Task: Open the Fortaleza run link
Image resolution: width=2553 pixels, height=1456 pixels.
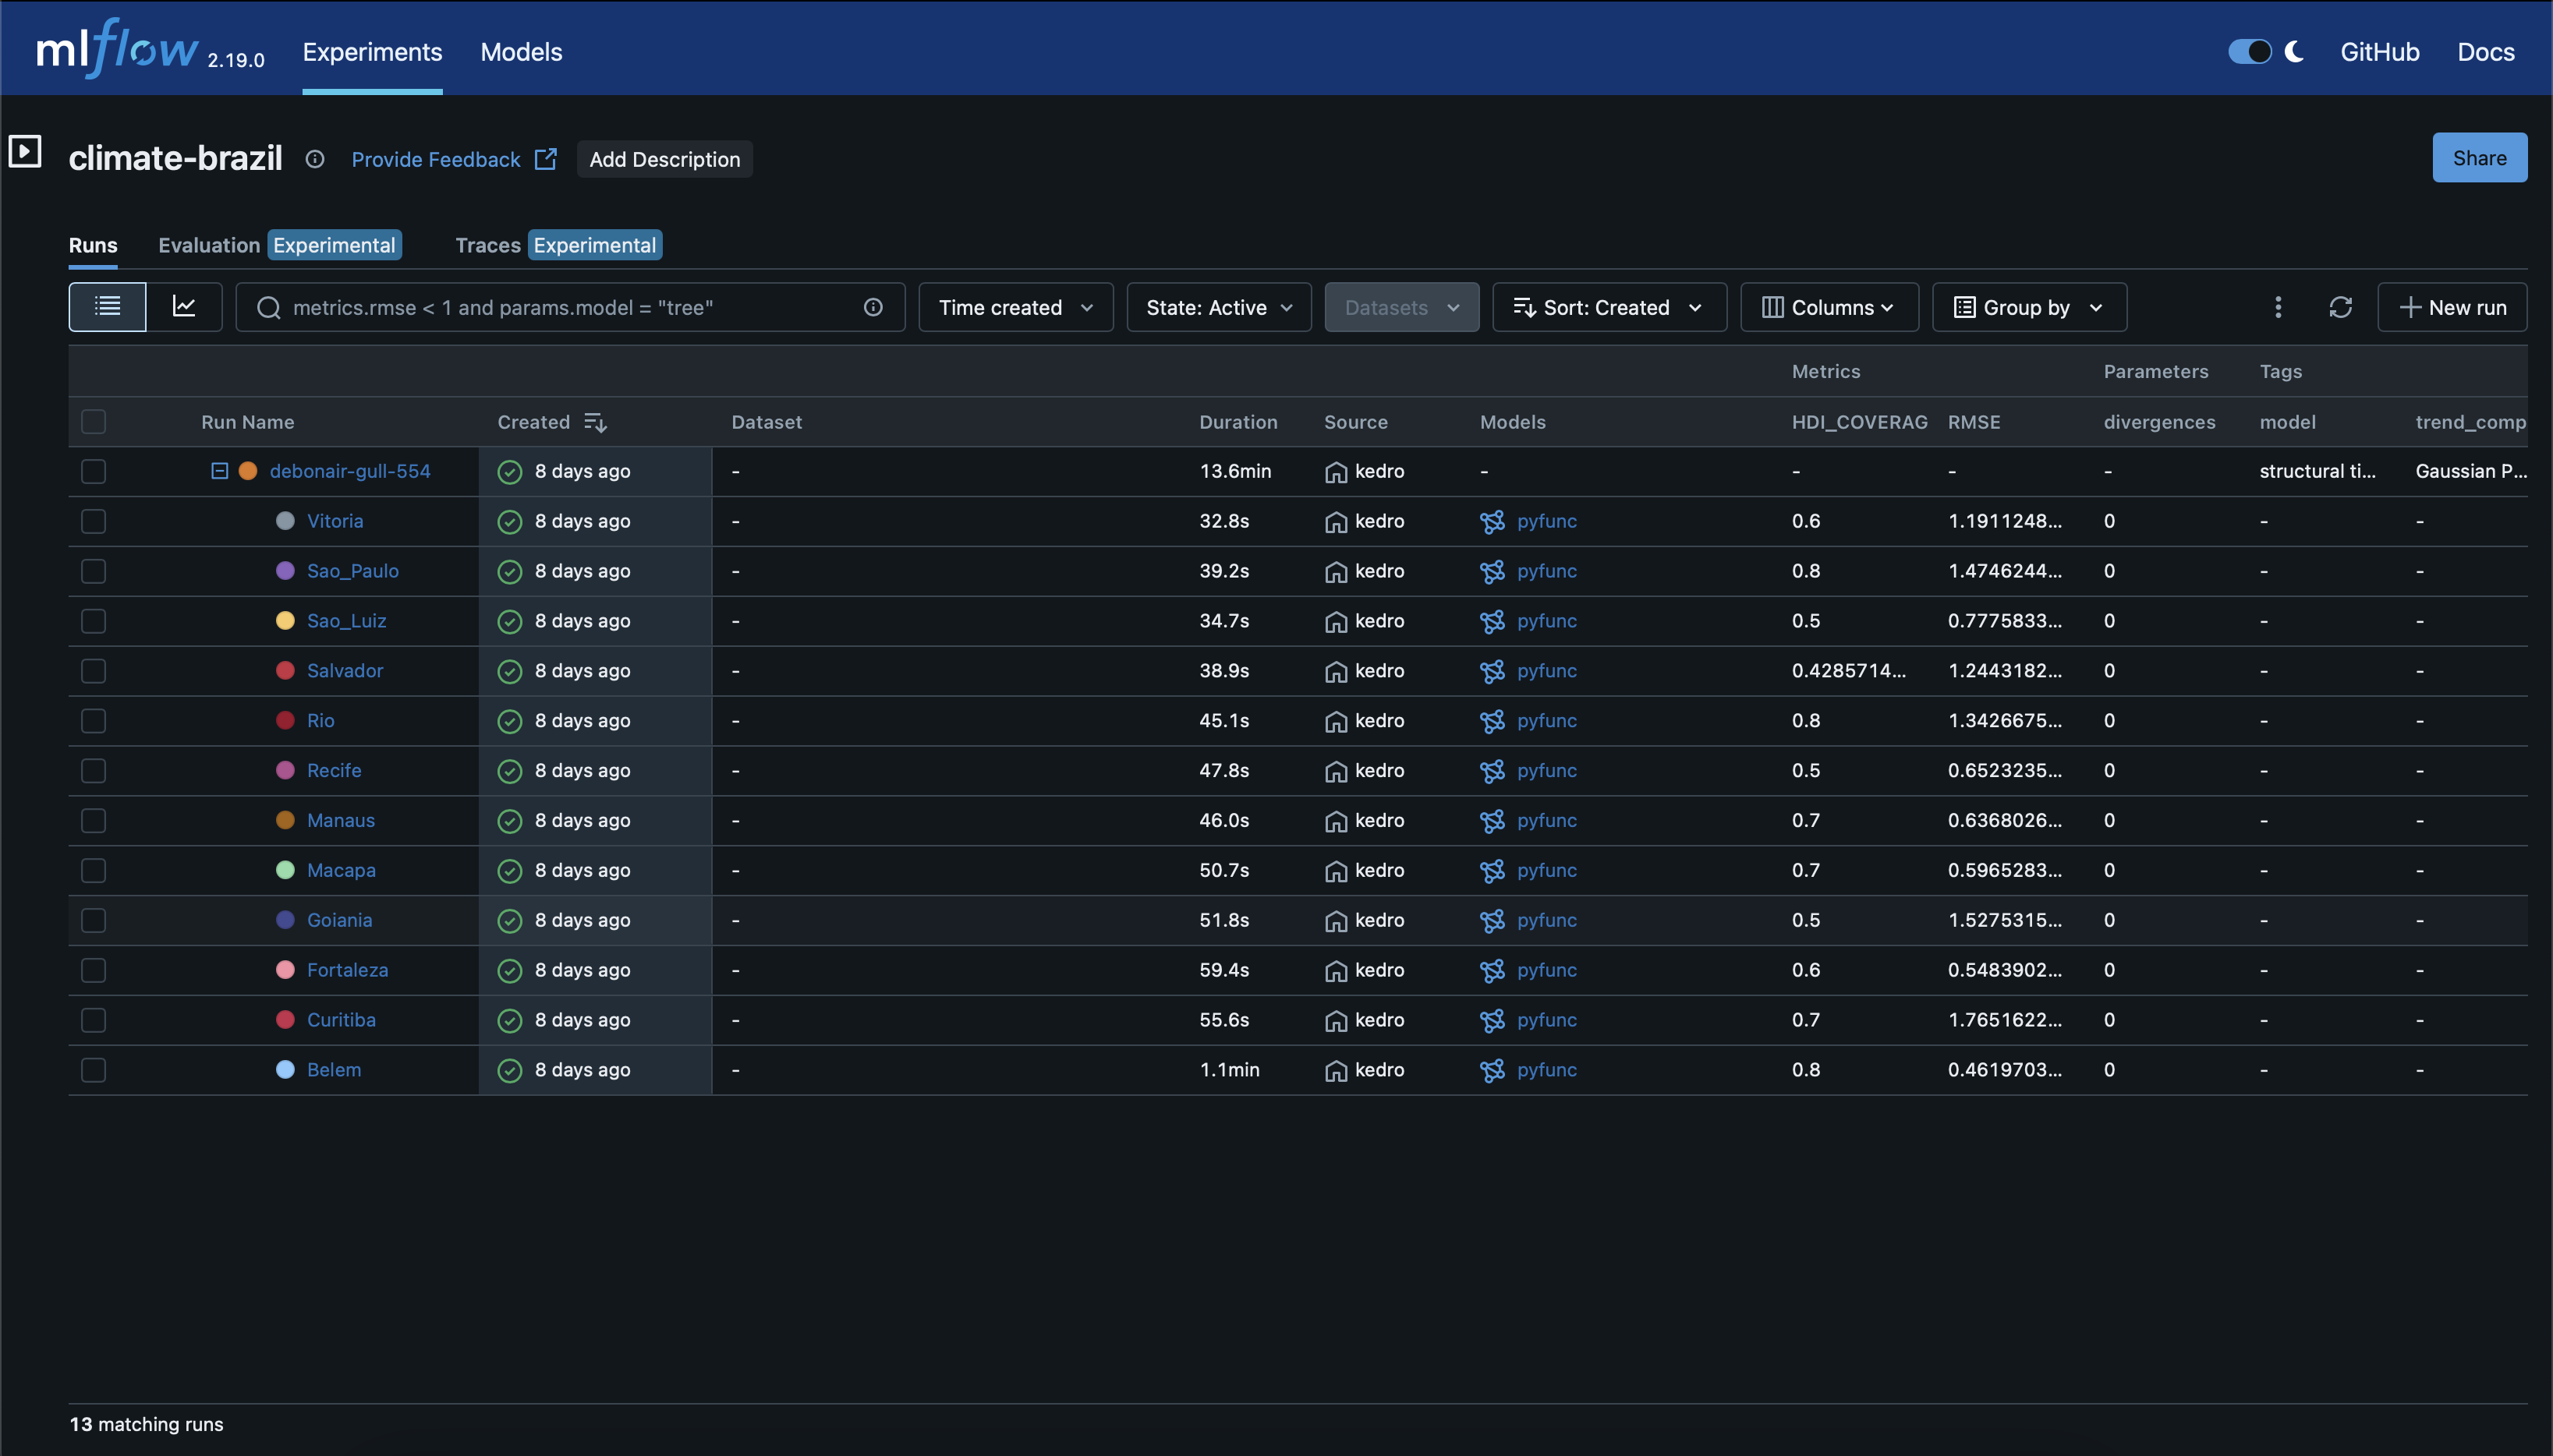Action: [x=347, y=970]
